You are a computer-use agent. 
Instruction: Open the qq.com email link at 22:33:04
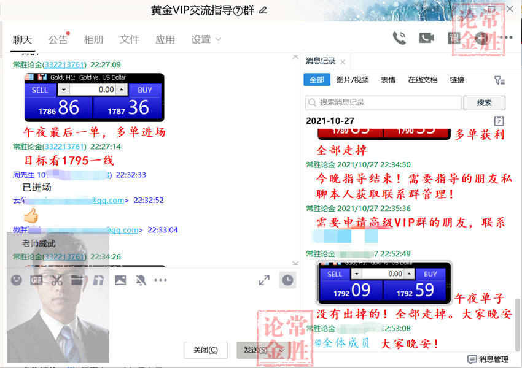(122, 230)
